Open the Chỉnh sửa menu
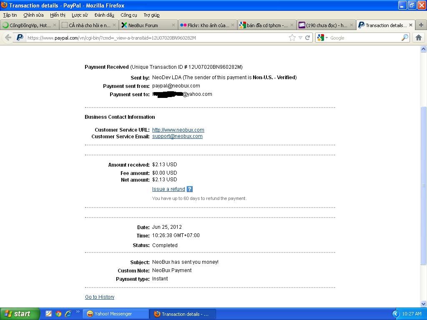This screenshot has width=427, height=320. 33,15
